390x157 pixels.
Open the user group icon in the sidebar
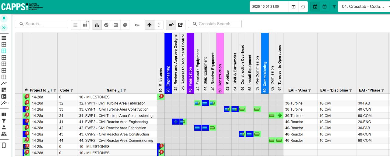[x=4, y=134]
